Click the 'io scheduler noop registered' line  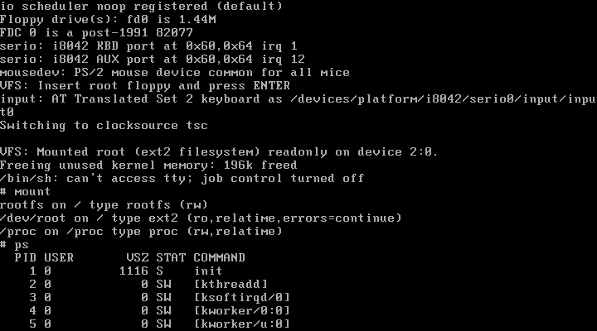(141, 7)
